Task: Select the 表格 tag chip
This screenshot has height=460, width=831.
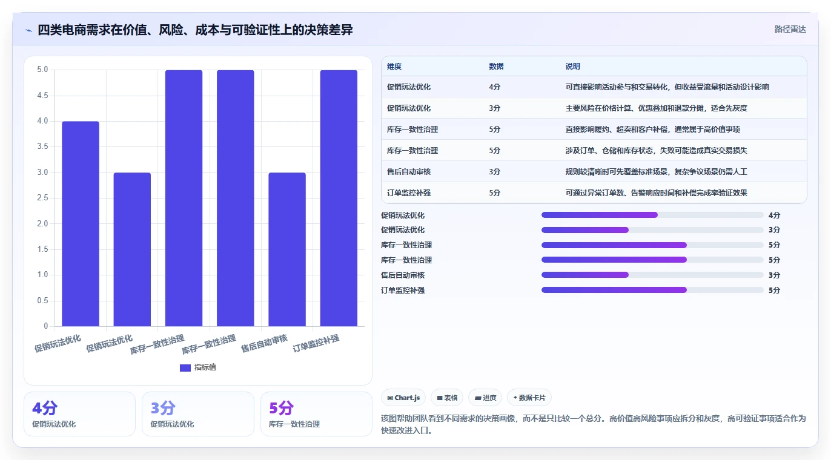Action: coord(447,398)
